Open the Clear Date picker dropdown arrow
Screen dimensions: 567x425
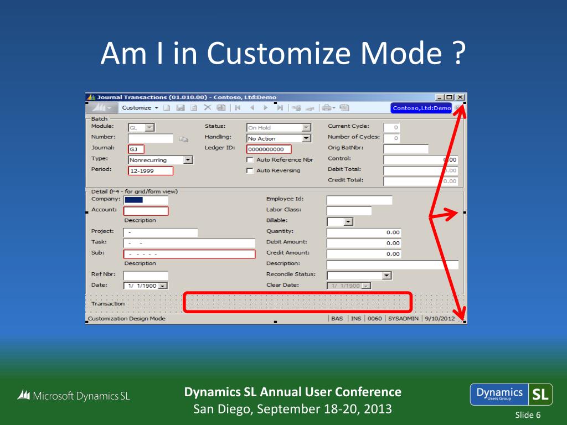tap(367, 286)
